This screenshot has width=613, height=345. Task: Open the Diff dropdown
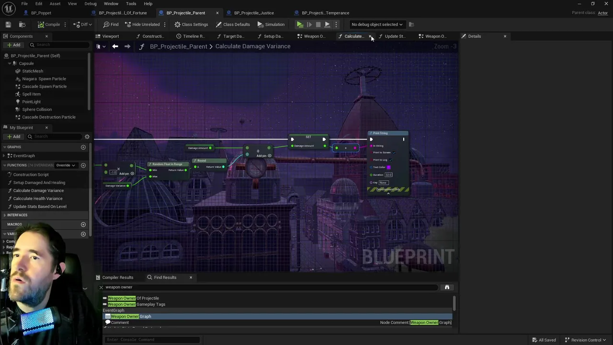click(x=83, y=24)
